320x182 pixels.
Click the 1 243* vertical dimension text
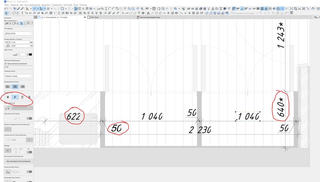(281, 35)
